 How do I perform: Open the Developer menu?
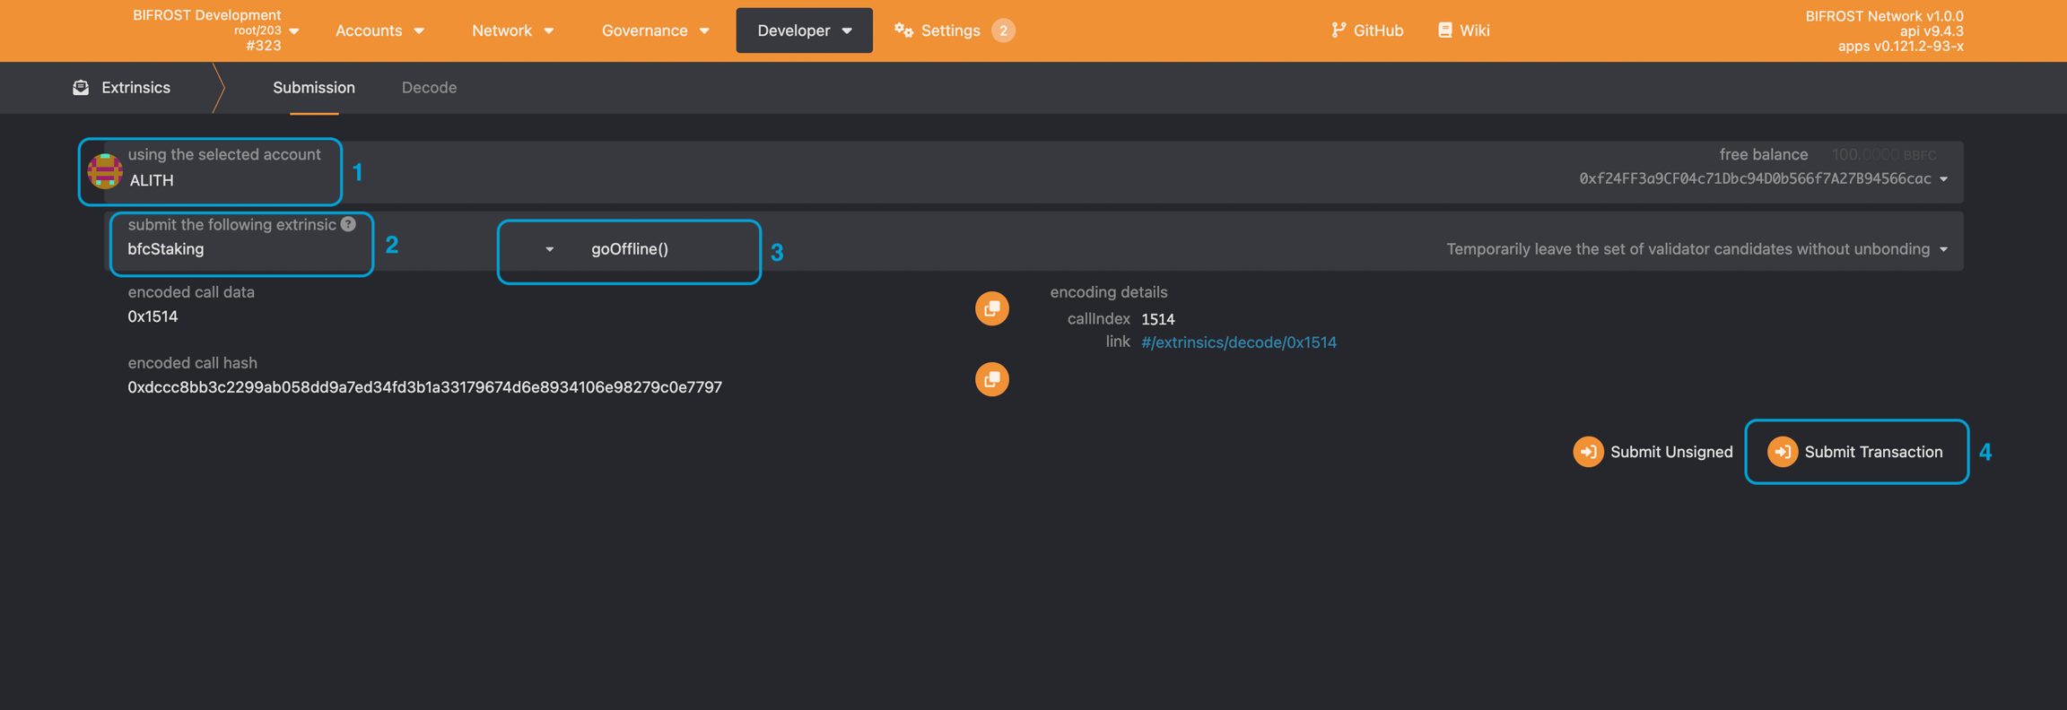(x=804, y=30)
